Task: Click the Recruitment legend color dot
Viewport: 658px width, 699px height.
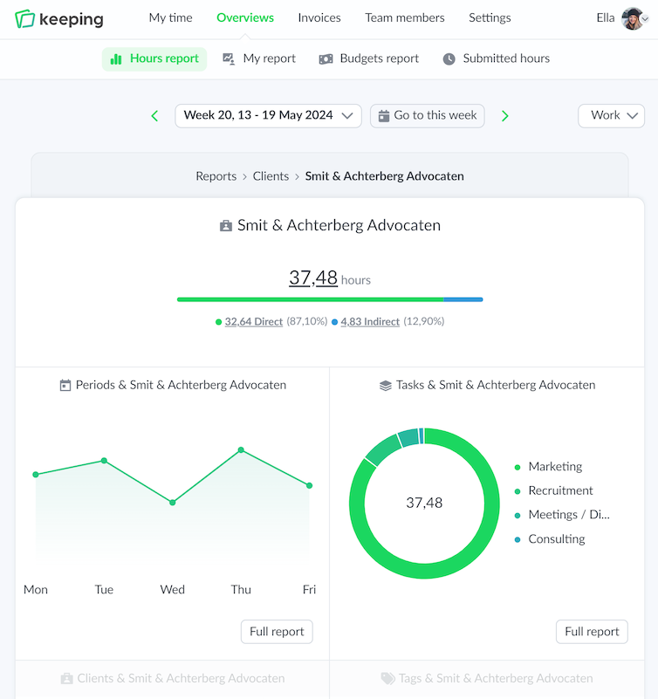Action: tap(517, 491)
